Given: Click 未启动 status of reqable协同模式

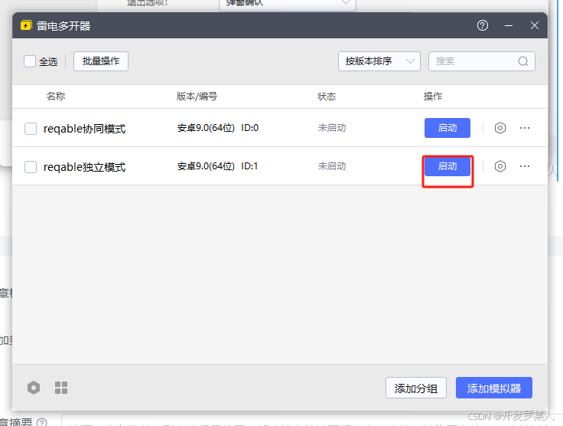Looking at the screenshot, I should pyautogui.click(x=332, y=128).
